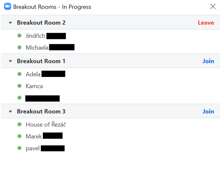Join Breakout Room 3
This screenshot has height=170, width=221.
(208, 111)
